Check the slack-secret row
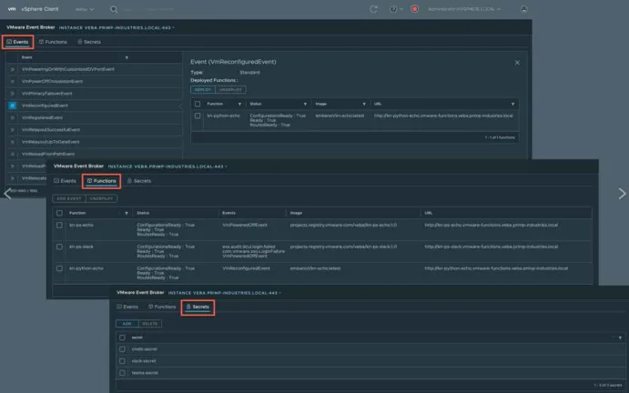The image size is (629, 393). coord(122,361)
